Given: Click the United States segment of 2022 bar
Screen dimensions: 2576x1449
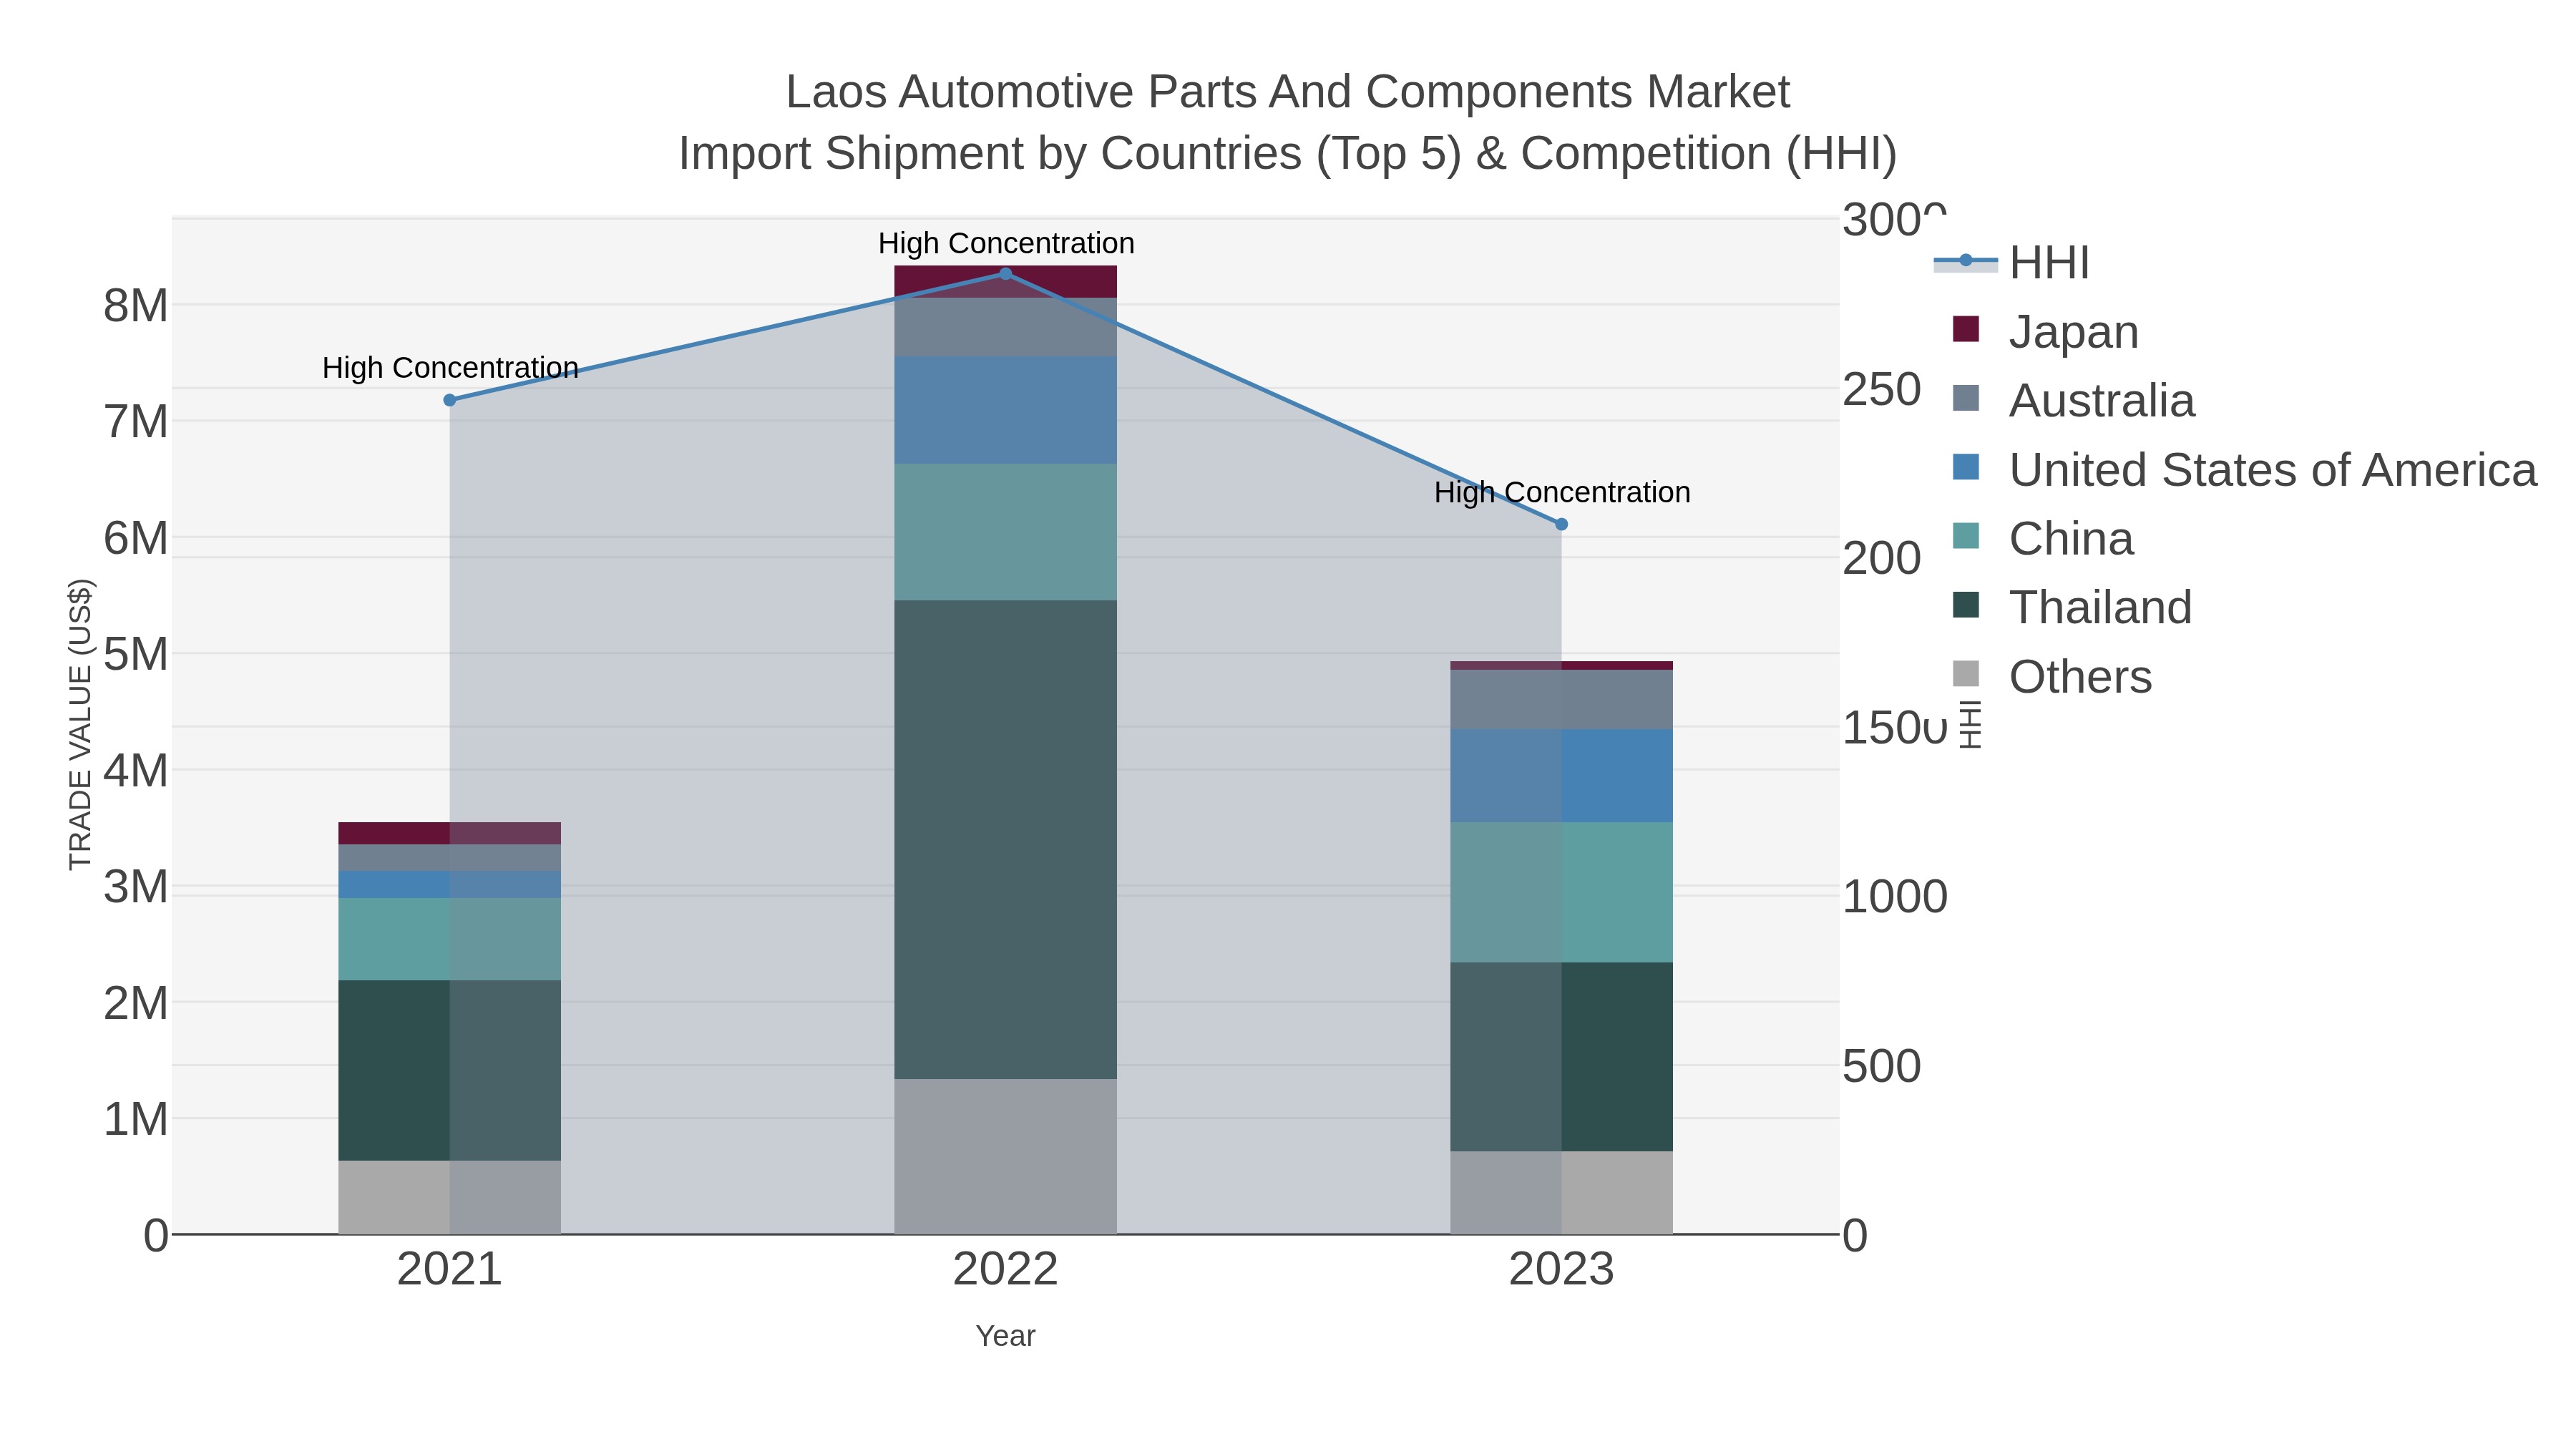Looking at the screenshot, I should [x=1005, y=410].
